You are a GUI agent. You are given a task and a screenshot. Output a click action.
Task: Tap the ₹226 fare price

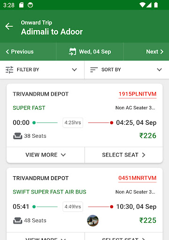click(148, 135)
